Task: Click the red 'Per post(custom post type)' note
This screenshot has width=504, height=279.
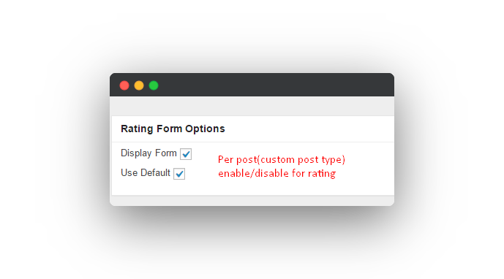Action: [282, 159]
